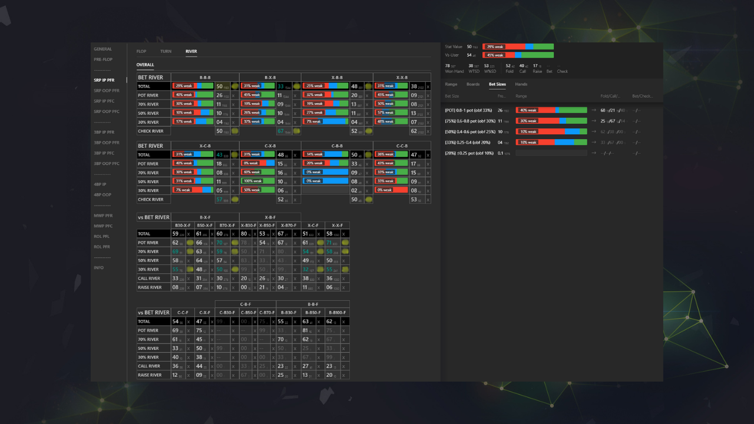Click the C-X-B 50% RIVER 100% weak bar
The height and width of the screenshot is (424, 754).
coord(258,181)
